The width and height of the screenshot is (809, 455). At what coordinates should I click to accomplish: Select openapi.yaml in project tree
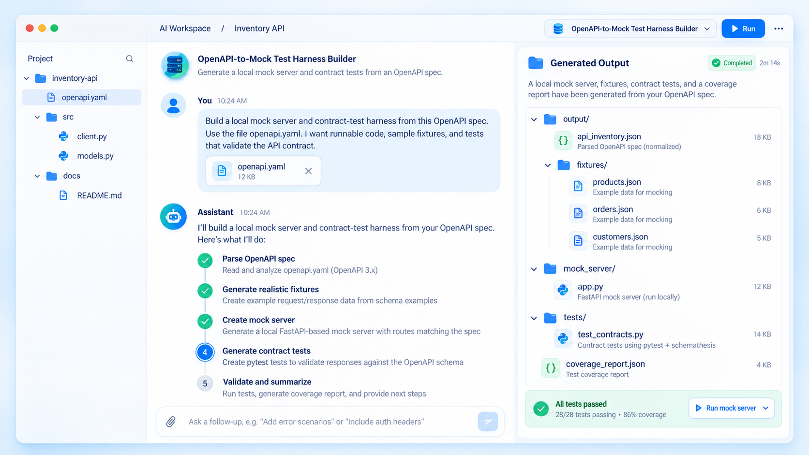pyautogui.click(x=82, y=97)
